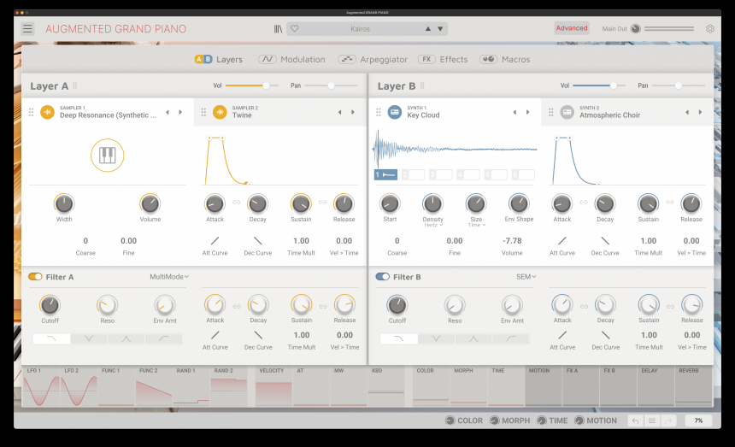Select granular slot 5 under waveform
The image size is (735, 447).
point(496,174)
